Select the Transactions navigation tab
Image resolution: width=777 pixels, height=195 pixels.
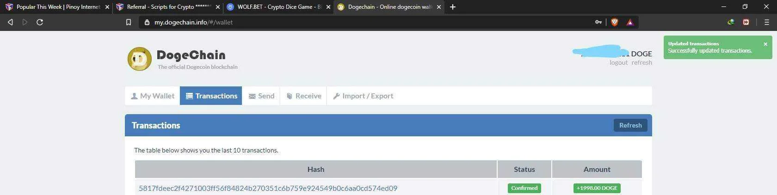[x=211, y=96]
